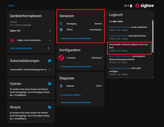Add a new scene with plus icon
The width and height of the screenshot is (164, 127).
click(x=50, y=84)
